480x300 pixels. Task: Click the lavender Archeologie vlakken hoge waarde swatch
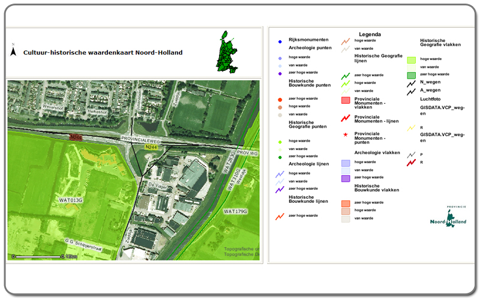pyautogui.click(x=346, y=163)
